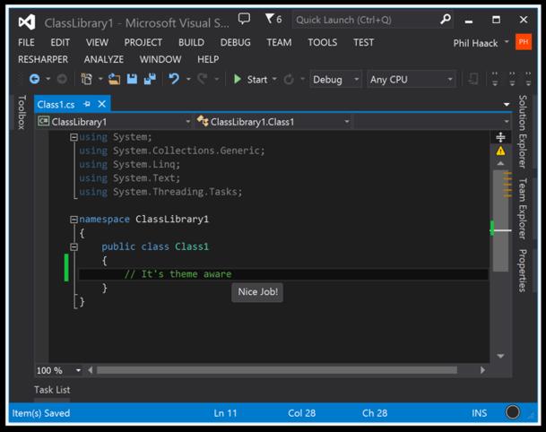Viewport: 546px width, 432px height.
Task: Open the DEBUG menu
Action: (x=236, y=42)
